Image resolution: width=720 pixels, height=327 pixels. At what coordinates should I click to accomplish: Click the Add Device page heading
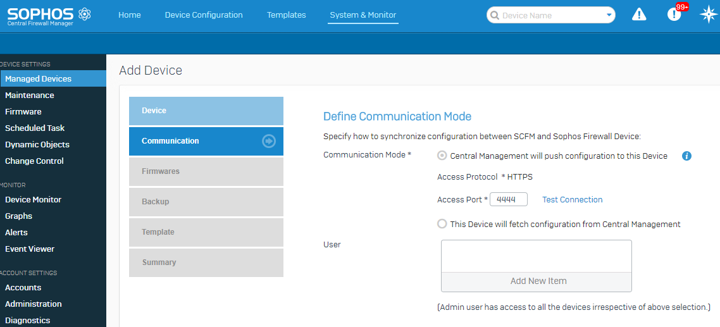(151, 70)
